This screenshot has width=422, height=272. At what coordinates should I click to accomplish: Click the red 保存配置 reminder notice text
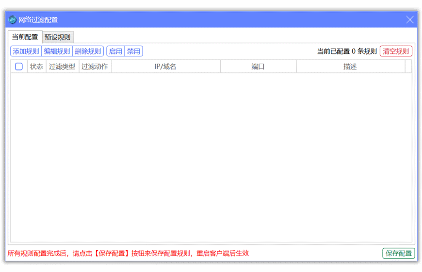click(128, 254)
